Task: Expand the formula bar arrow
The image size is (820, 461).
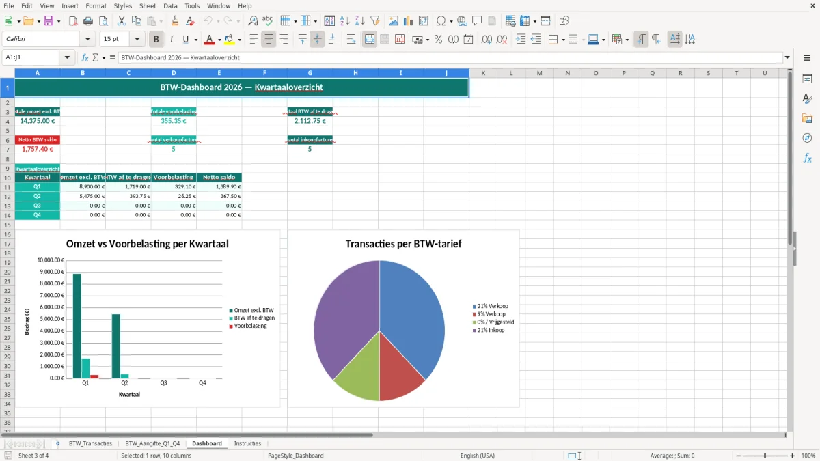Action: [788, 58]
